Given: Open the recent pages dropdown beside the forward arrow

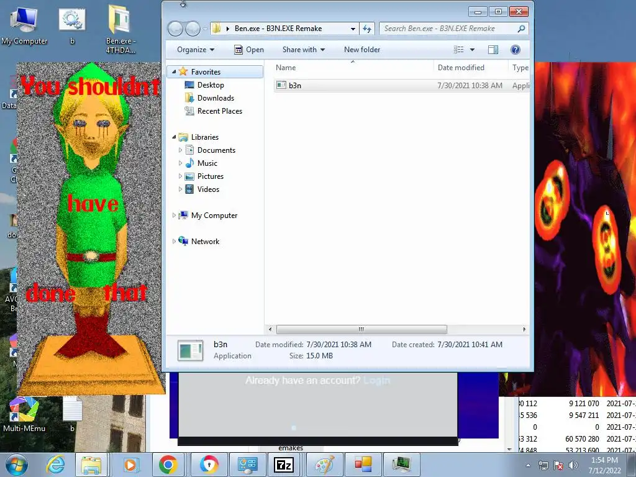Looking at the screenshot, I should pyautogui.click(x=205, y=29).
